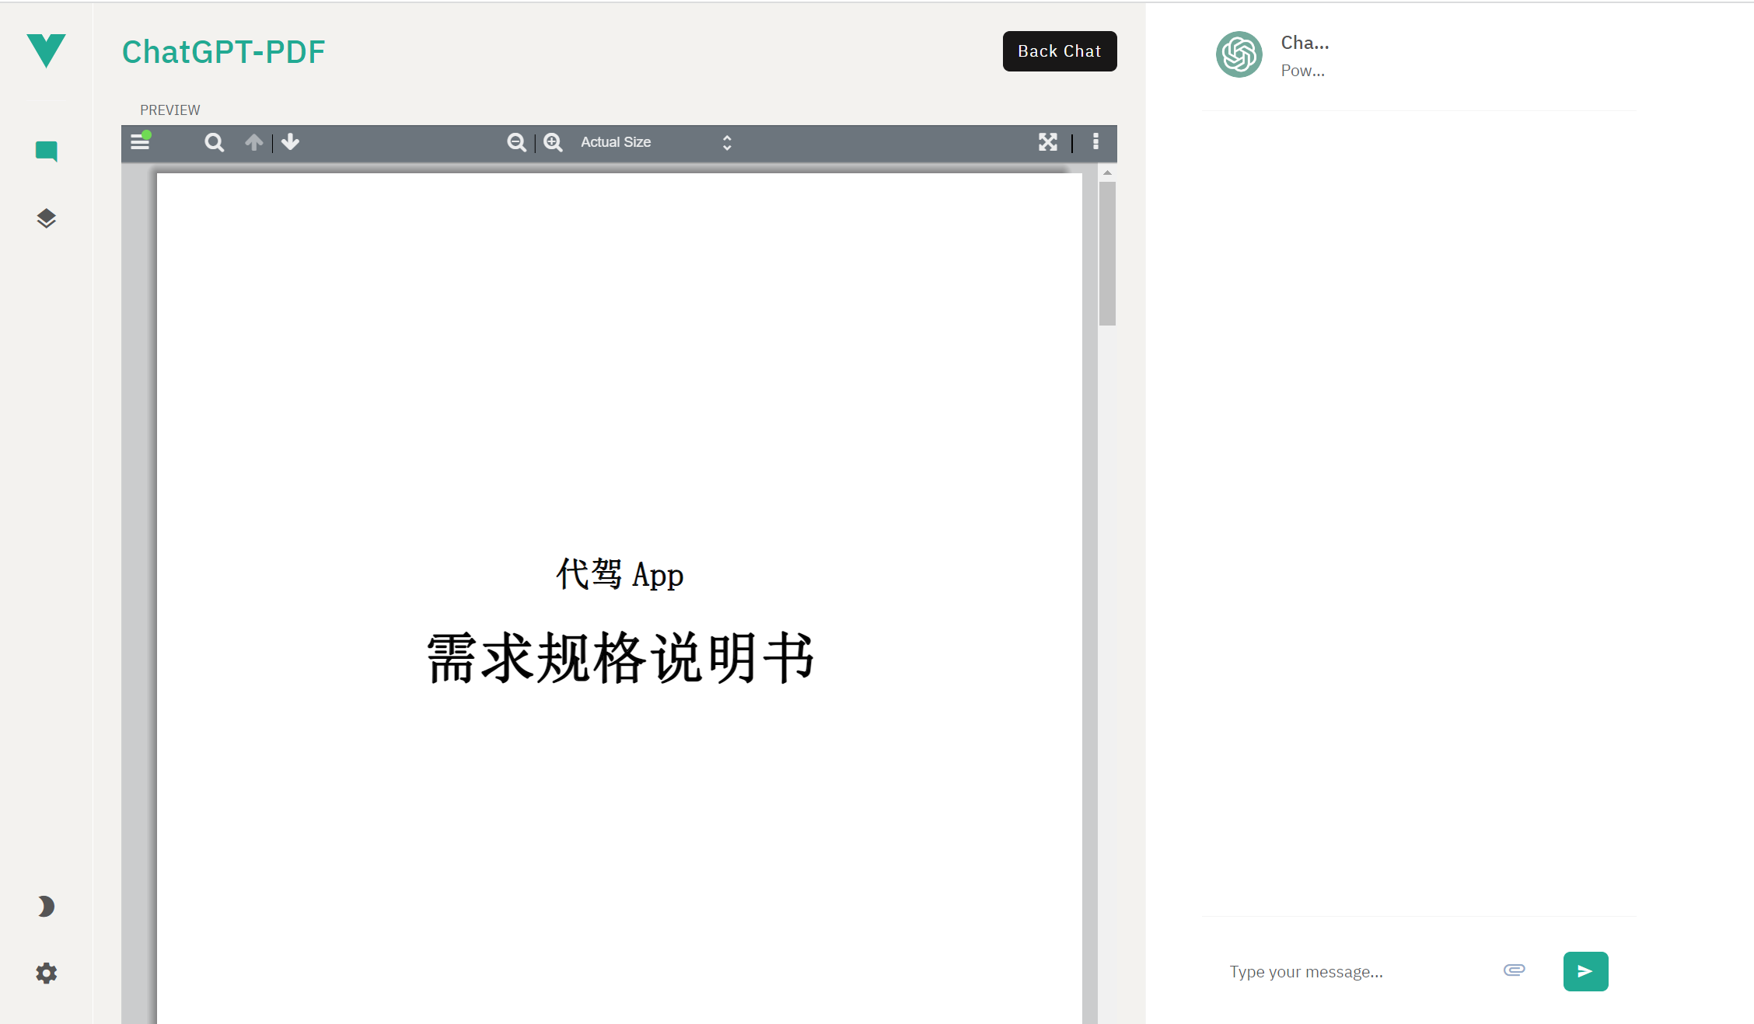Click the Back Chat button

[x=1060, y=51]
